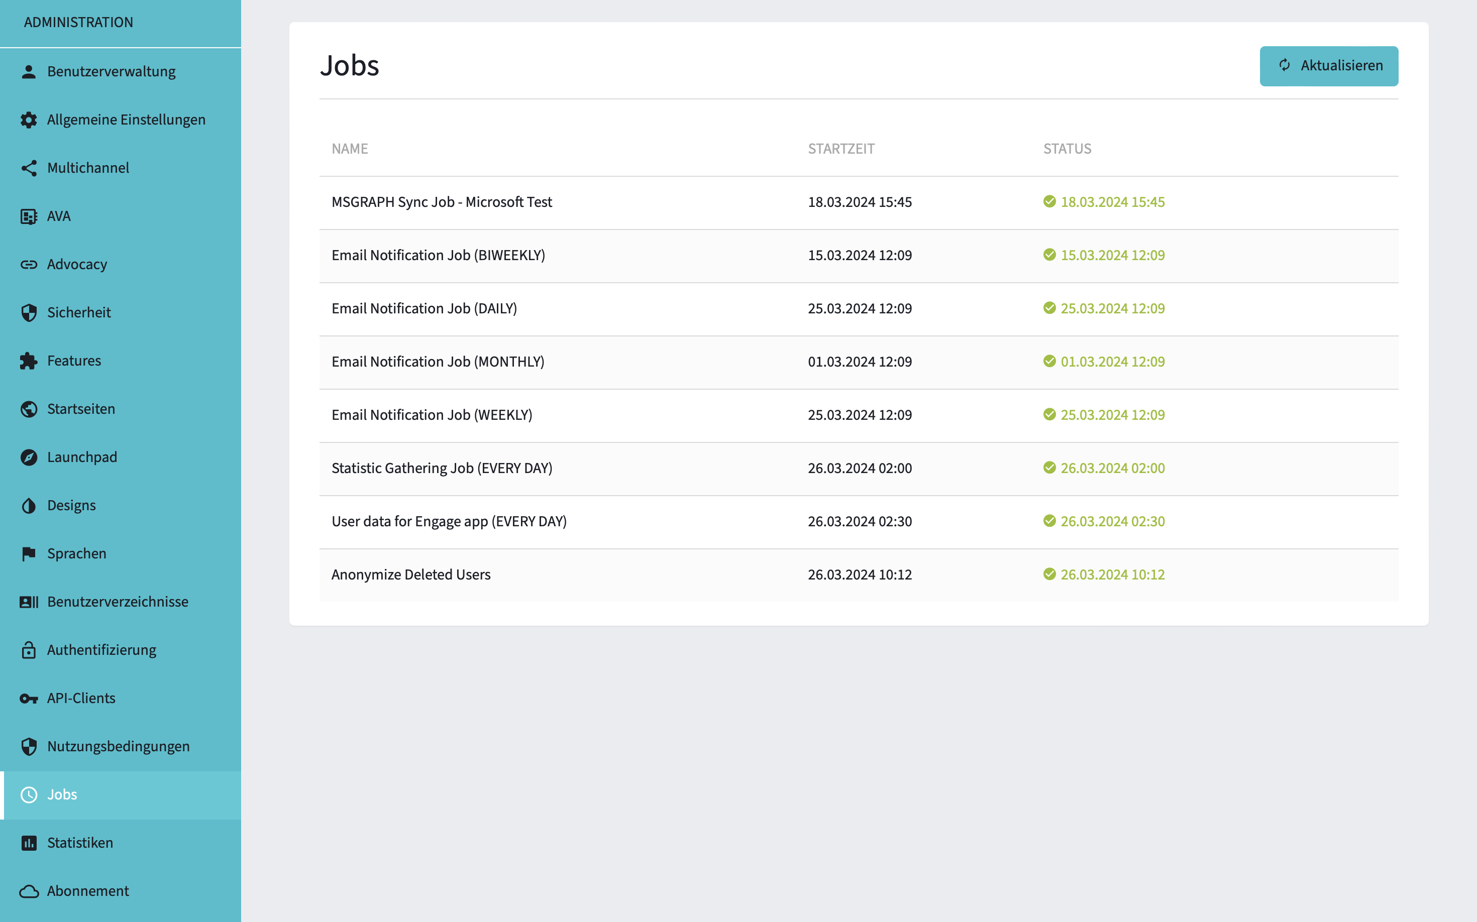Click the API-Clients key icon

(29, 699)
